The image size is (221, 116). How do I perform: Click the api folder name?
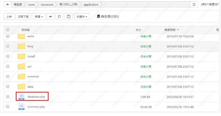29,67
